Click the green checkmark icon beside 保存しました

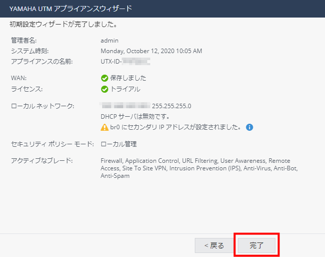105,78
